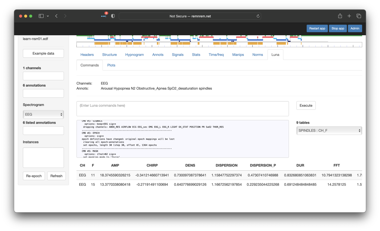Open the SPINDLES : CH_F table dropdown
380x231 pixels.
coord(329,131)
